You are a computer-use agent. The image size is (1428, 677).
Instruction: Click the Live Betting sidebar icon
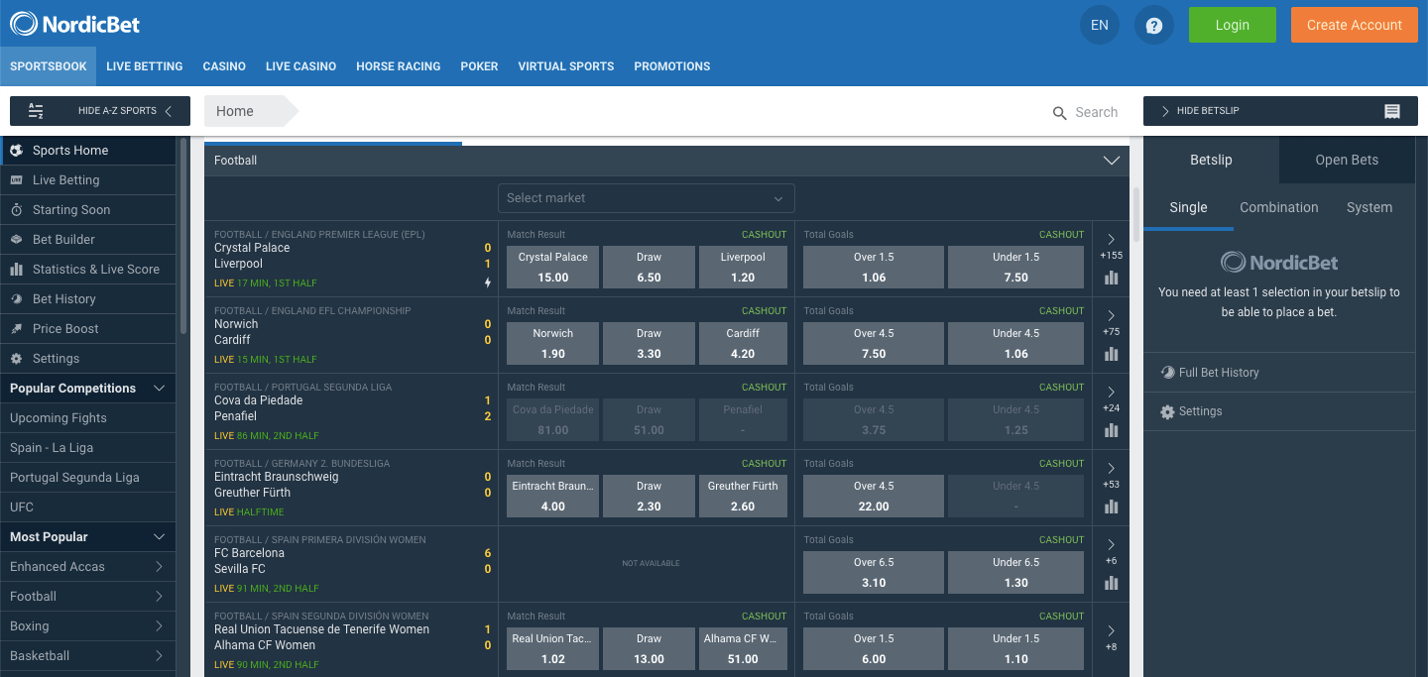coord(16,180)
